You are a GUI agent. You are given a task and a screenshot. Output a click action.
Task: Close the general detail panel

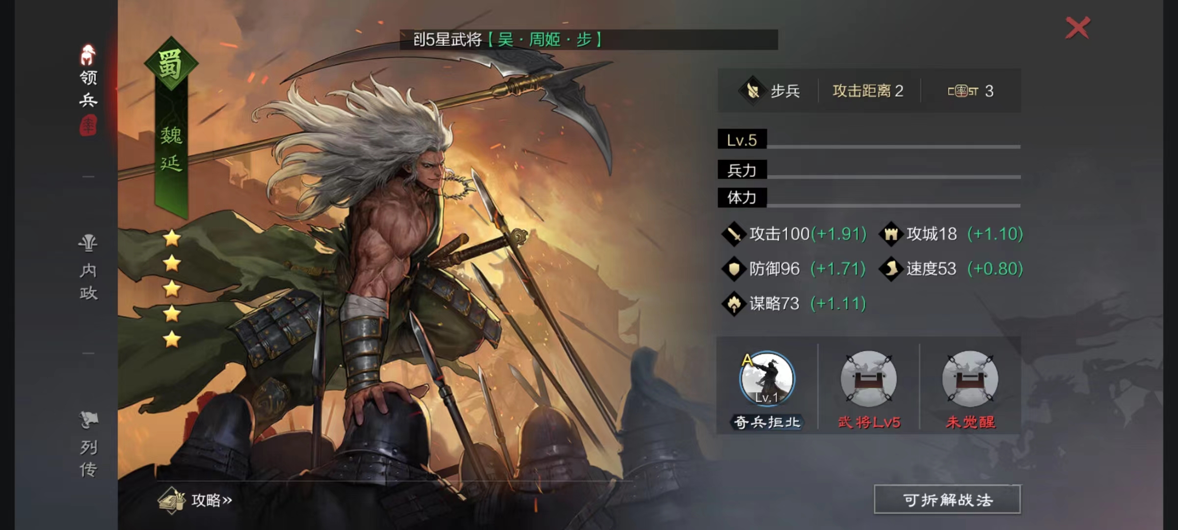pos(1077,27)
